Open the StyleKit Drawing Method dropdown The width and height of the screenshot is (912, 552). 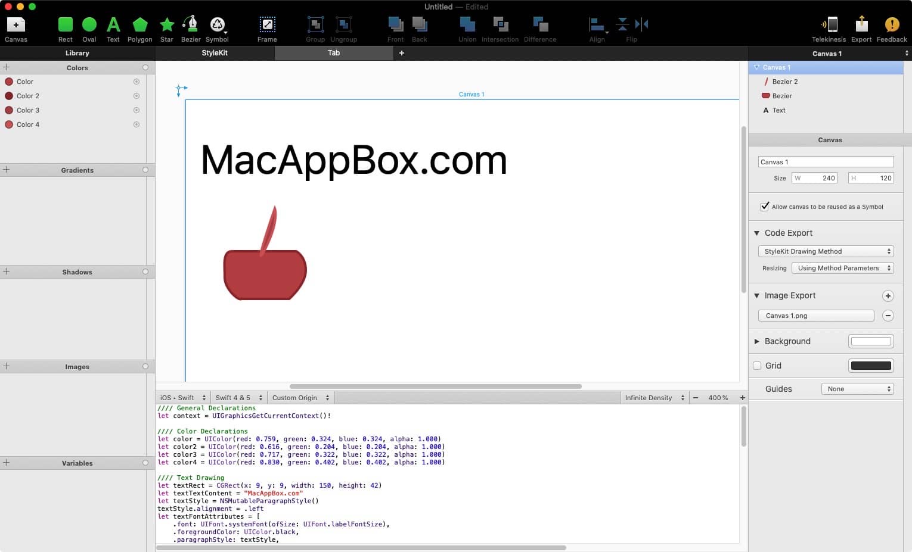tap(826, 251)
